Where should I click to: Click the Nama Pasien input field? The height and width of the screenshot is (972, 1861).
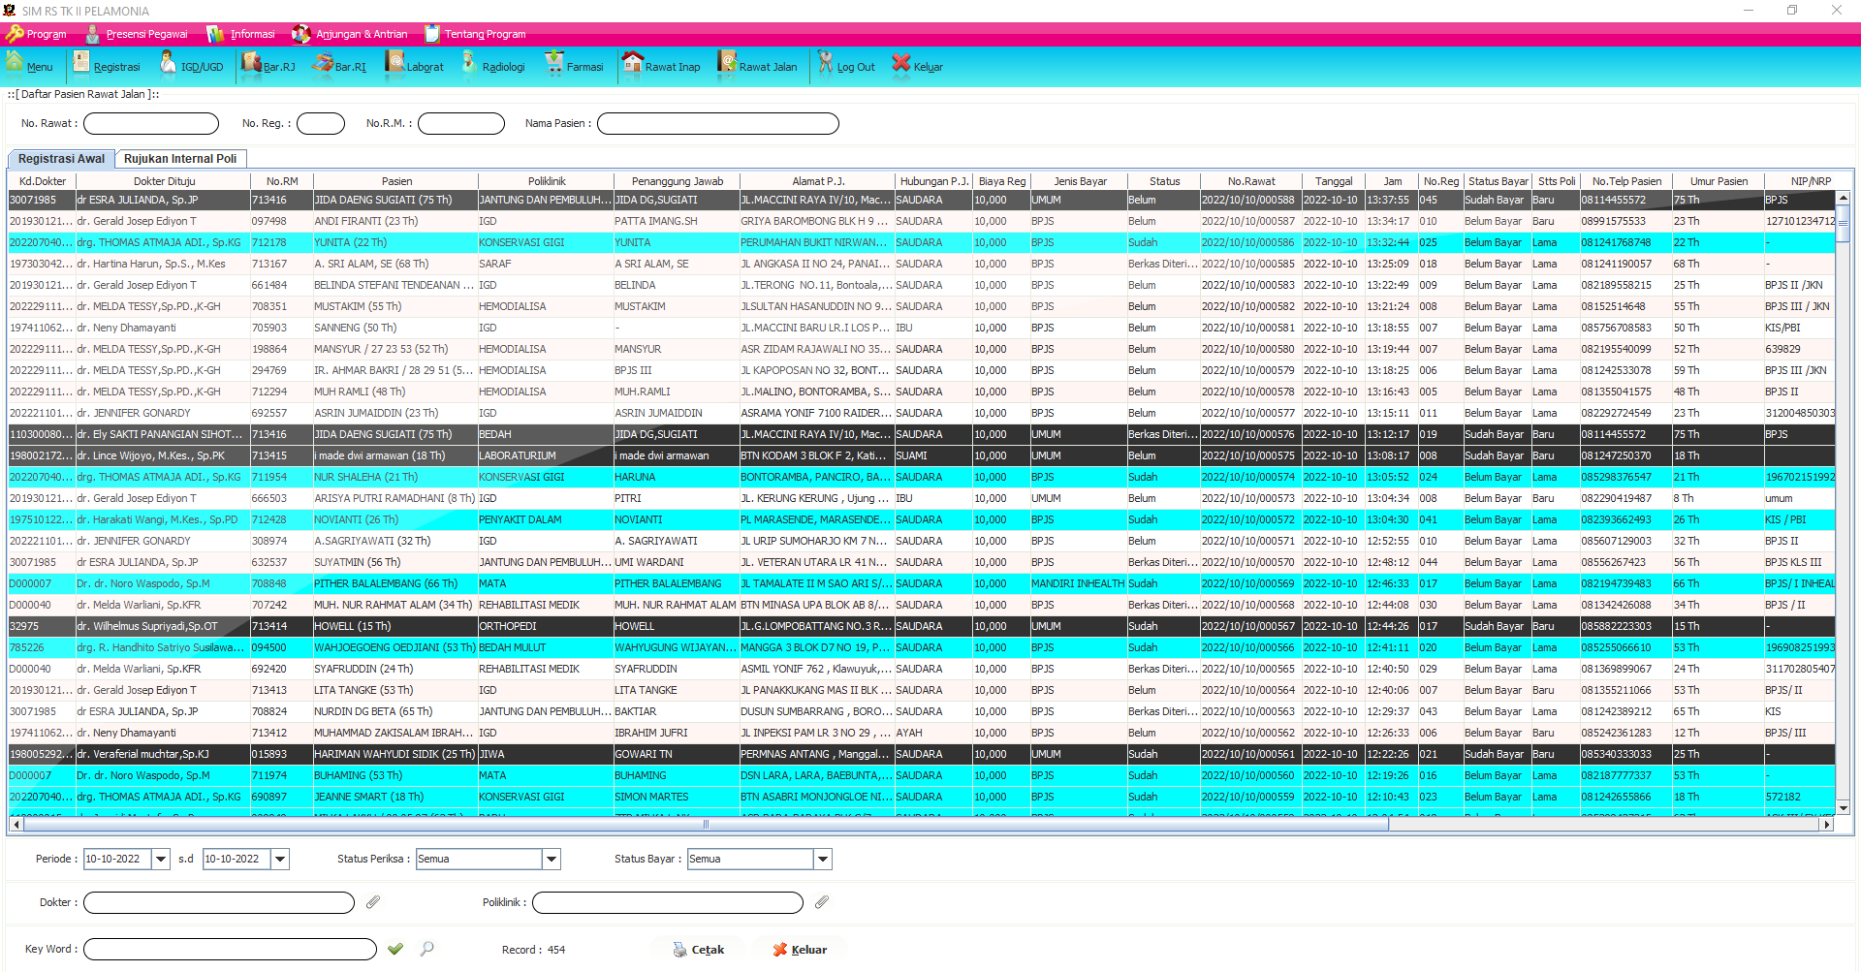[x=717, y=124]
